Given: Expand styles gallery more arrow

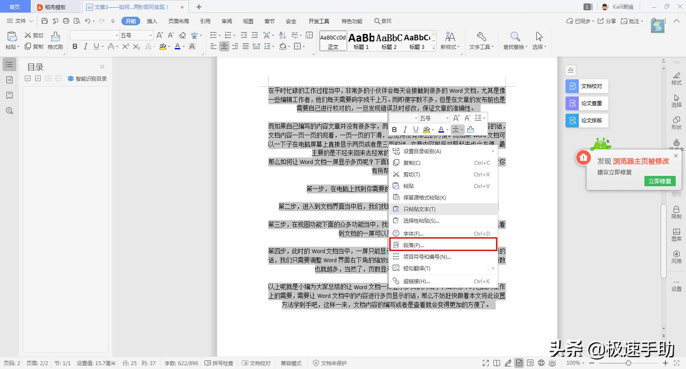Looking at the screenshot, I should pos(434,48).
